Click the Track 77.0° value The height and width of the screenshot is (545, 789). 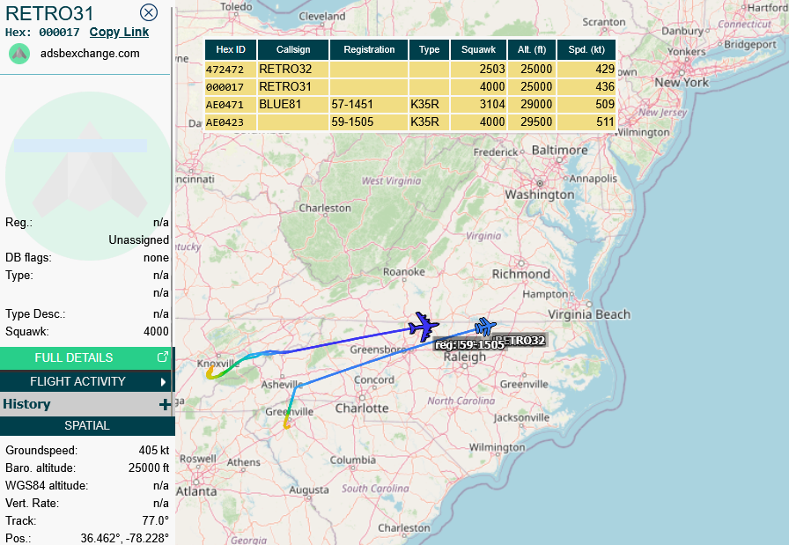[x=156, y=521]
